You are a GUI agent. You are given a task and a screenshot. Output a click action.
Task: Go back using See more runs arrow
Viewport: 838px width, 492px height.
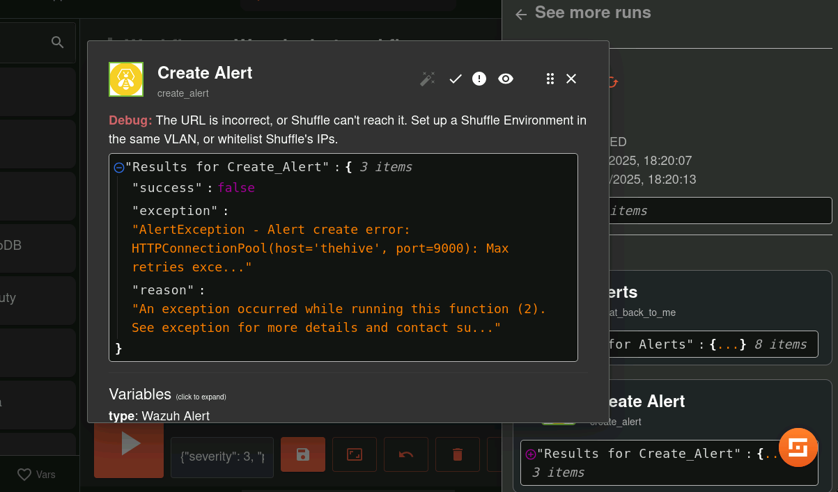(521, 14)
